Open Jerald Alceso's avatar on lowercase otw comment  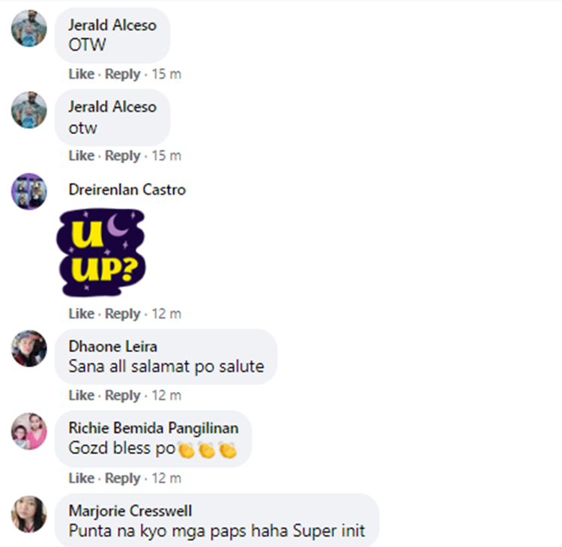[29, 110]
